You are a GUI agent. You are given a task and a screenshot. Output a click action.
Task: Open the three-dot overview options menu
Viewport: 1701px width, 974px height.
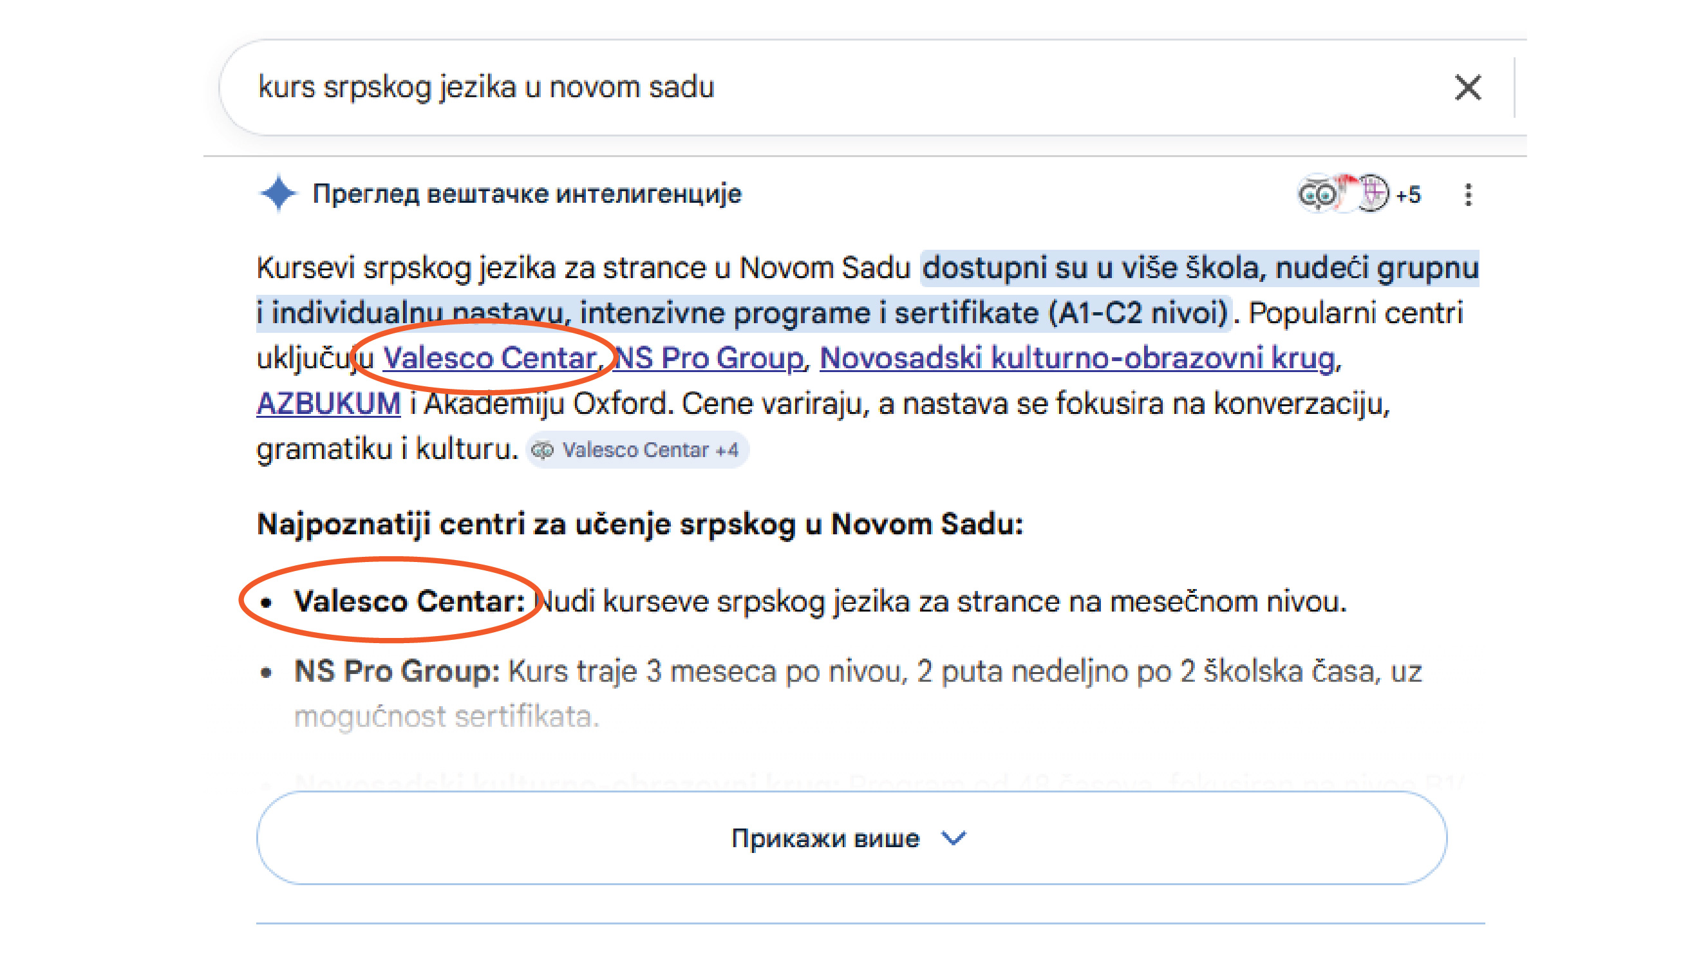point(1467,194)
